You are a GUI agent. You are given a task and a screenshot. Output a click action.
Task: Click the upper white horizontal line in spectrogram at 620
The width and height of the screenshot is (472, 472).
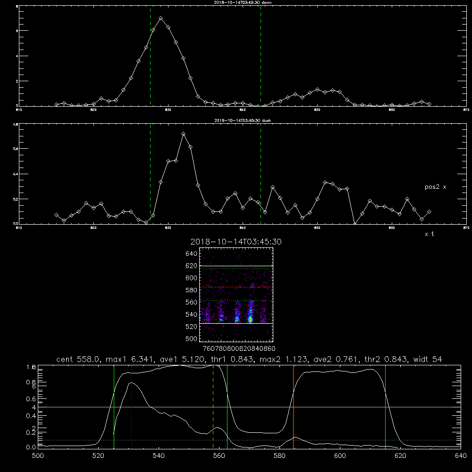(x=236, y=266)
